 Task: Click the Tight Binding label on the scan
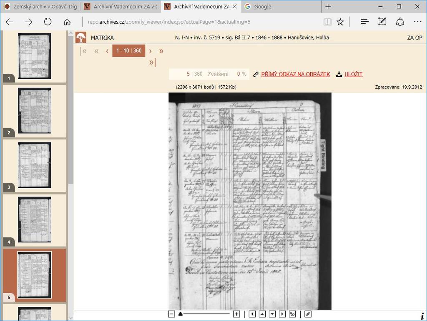pos(323,155)
